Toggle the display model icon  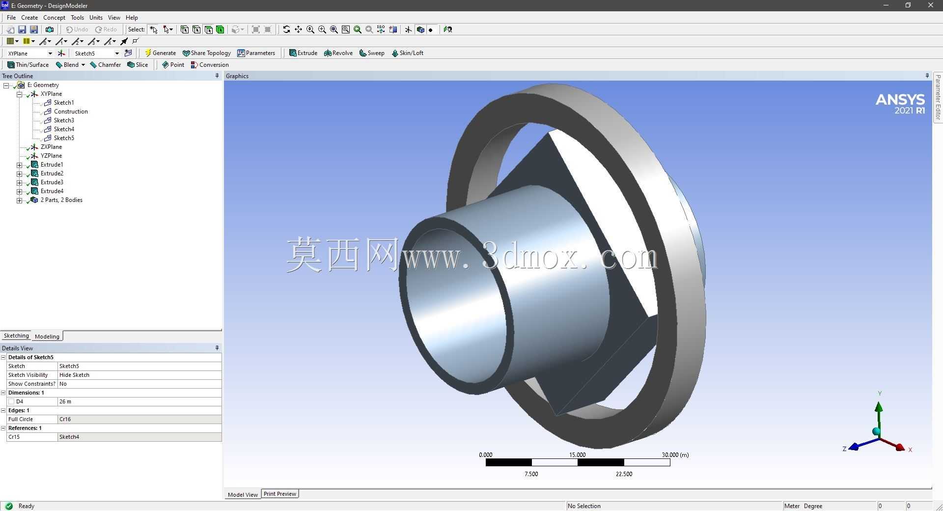coord(420,29)
